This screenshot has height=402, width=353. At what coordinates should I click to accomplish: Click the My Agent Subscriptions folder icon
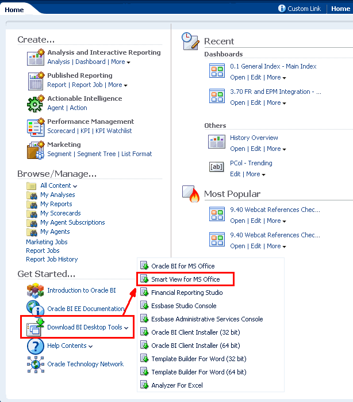click(32, 223)
